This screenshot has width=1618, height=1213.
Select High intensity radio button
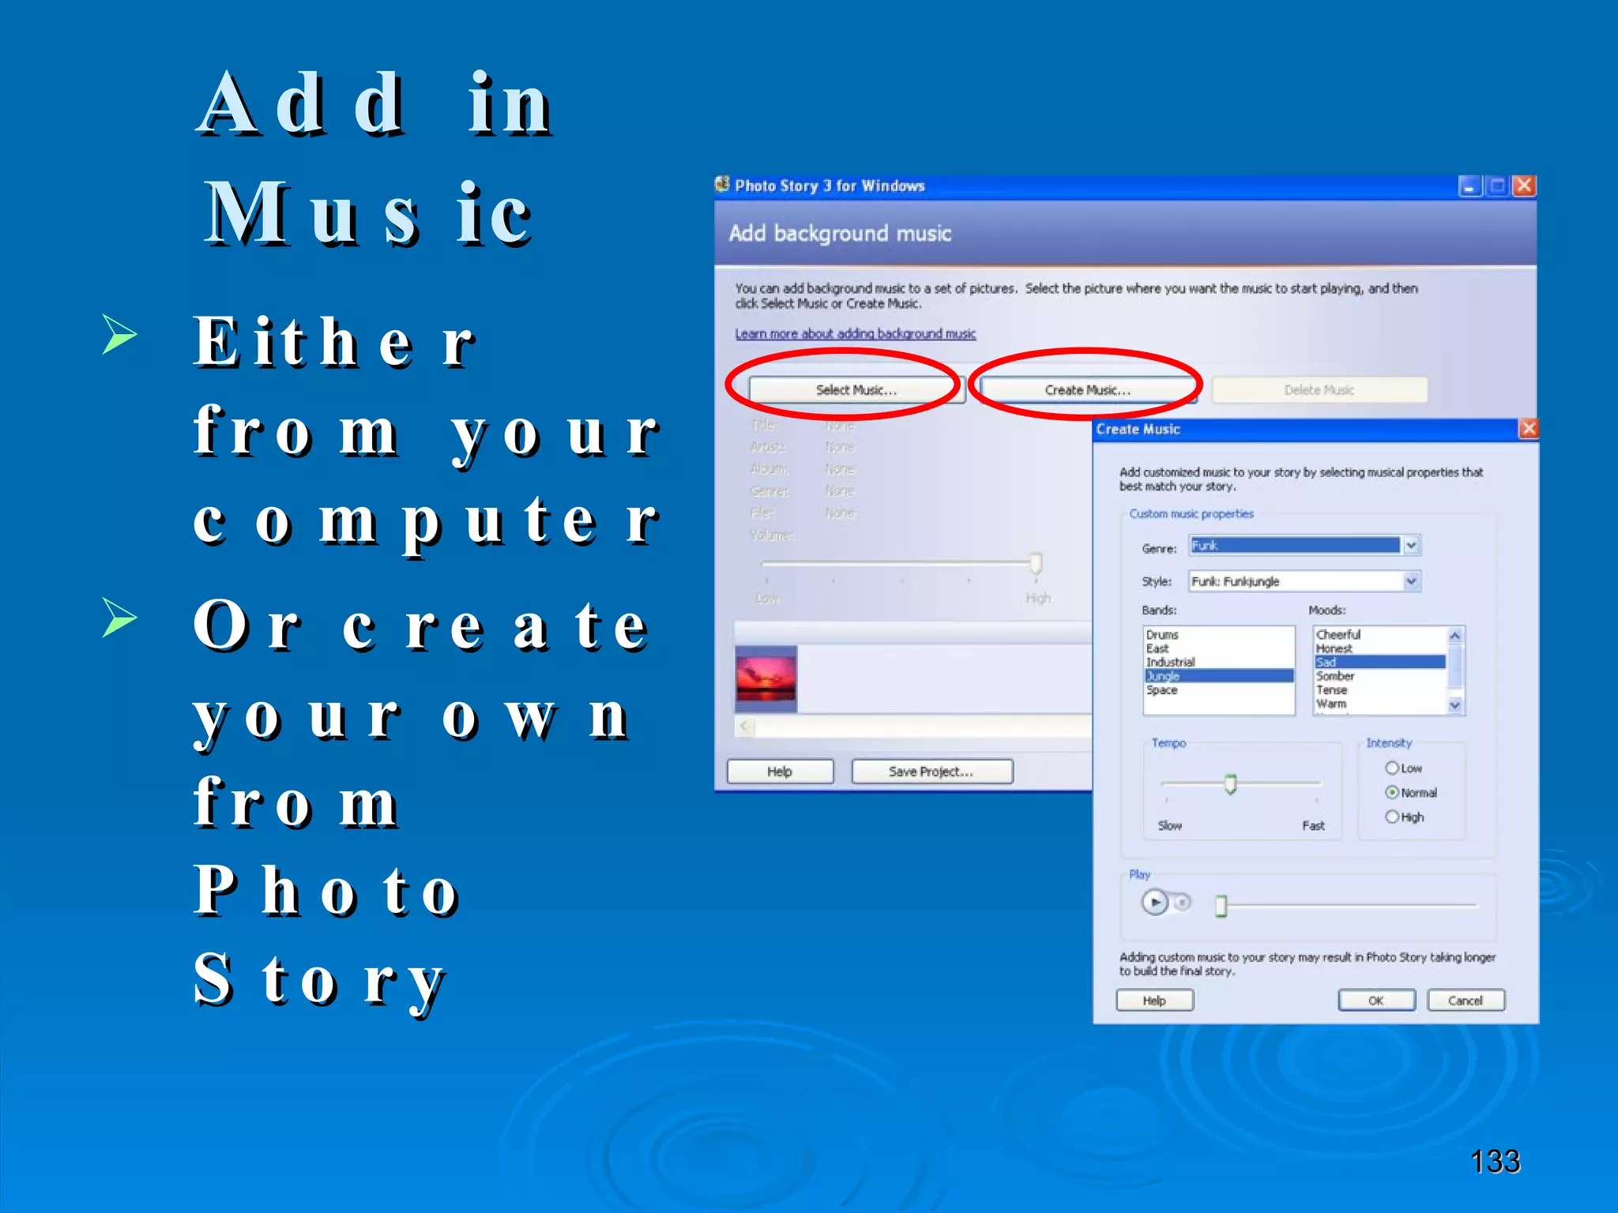(1392, 817)
